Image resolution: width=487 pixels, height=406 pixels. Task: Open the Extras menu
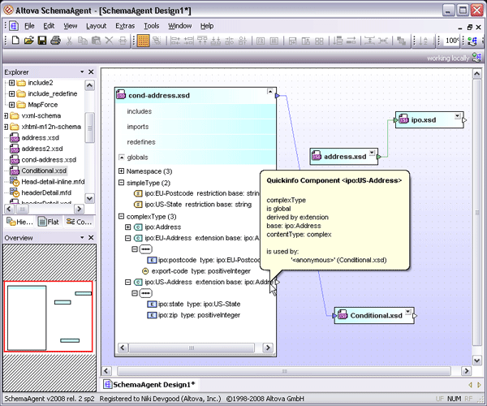pos(125,26)
